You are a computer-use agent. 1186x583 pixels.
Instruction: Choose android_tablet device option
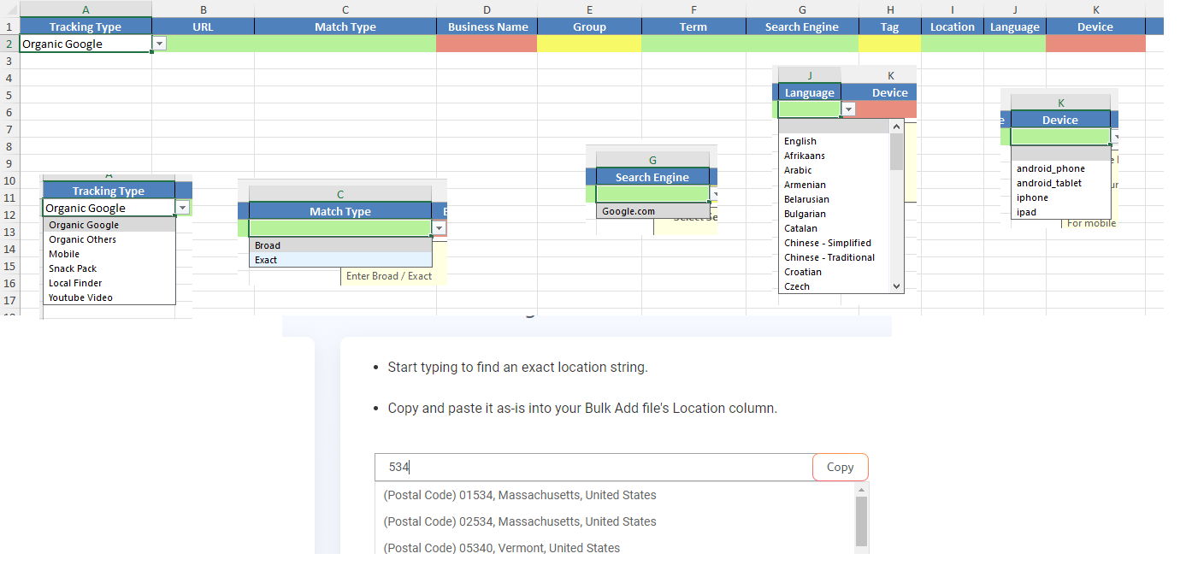click(1060, 184)
